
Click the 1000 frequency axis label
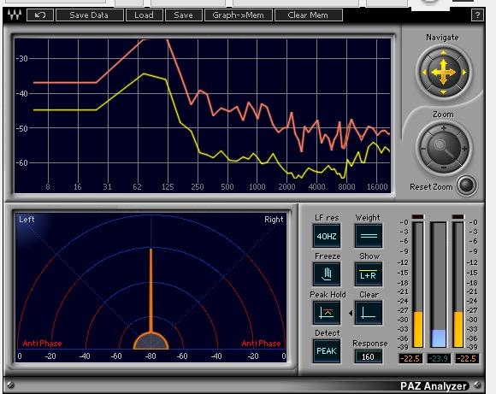(257, 187)
